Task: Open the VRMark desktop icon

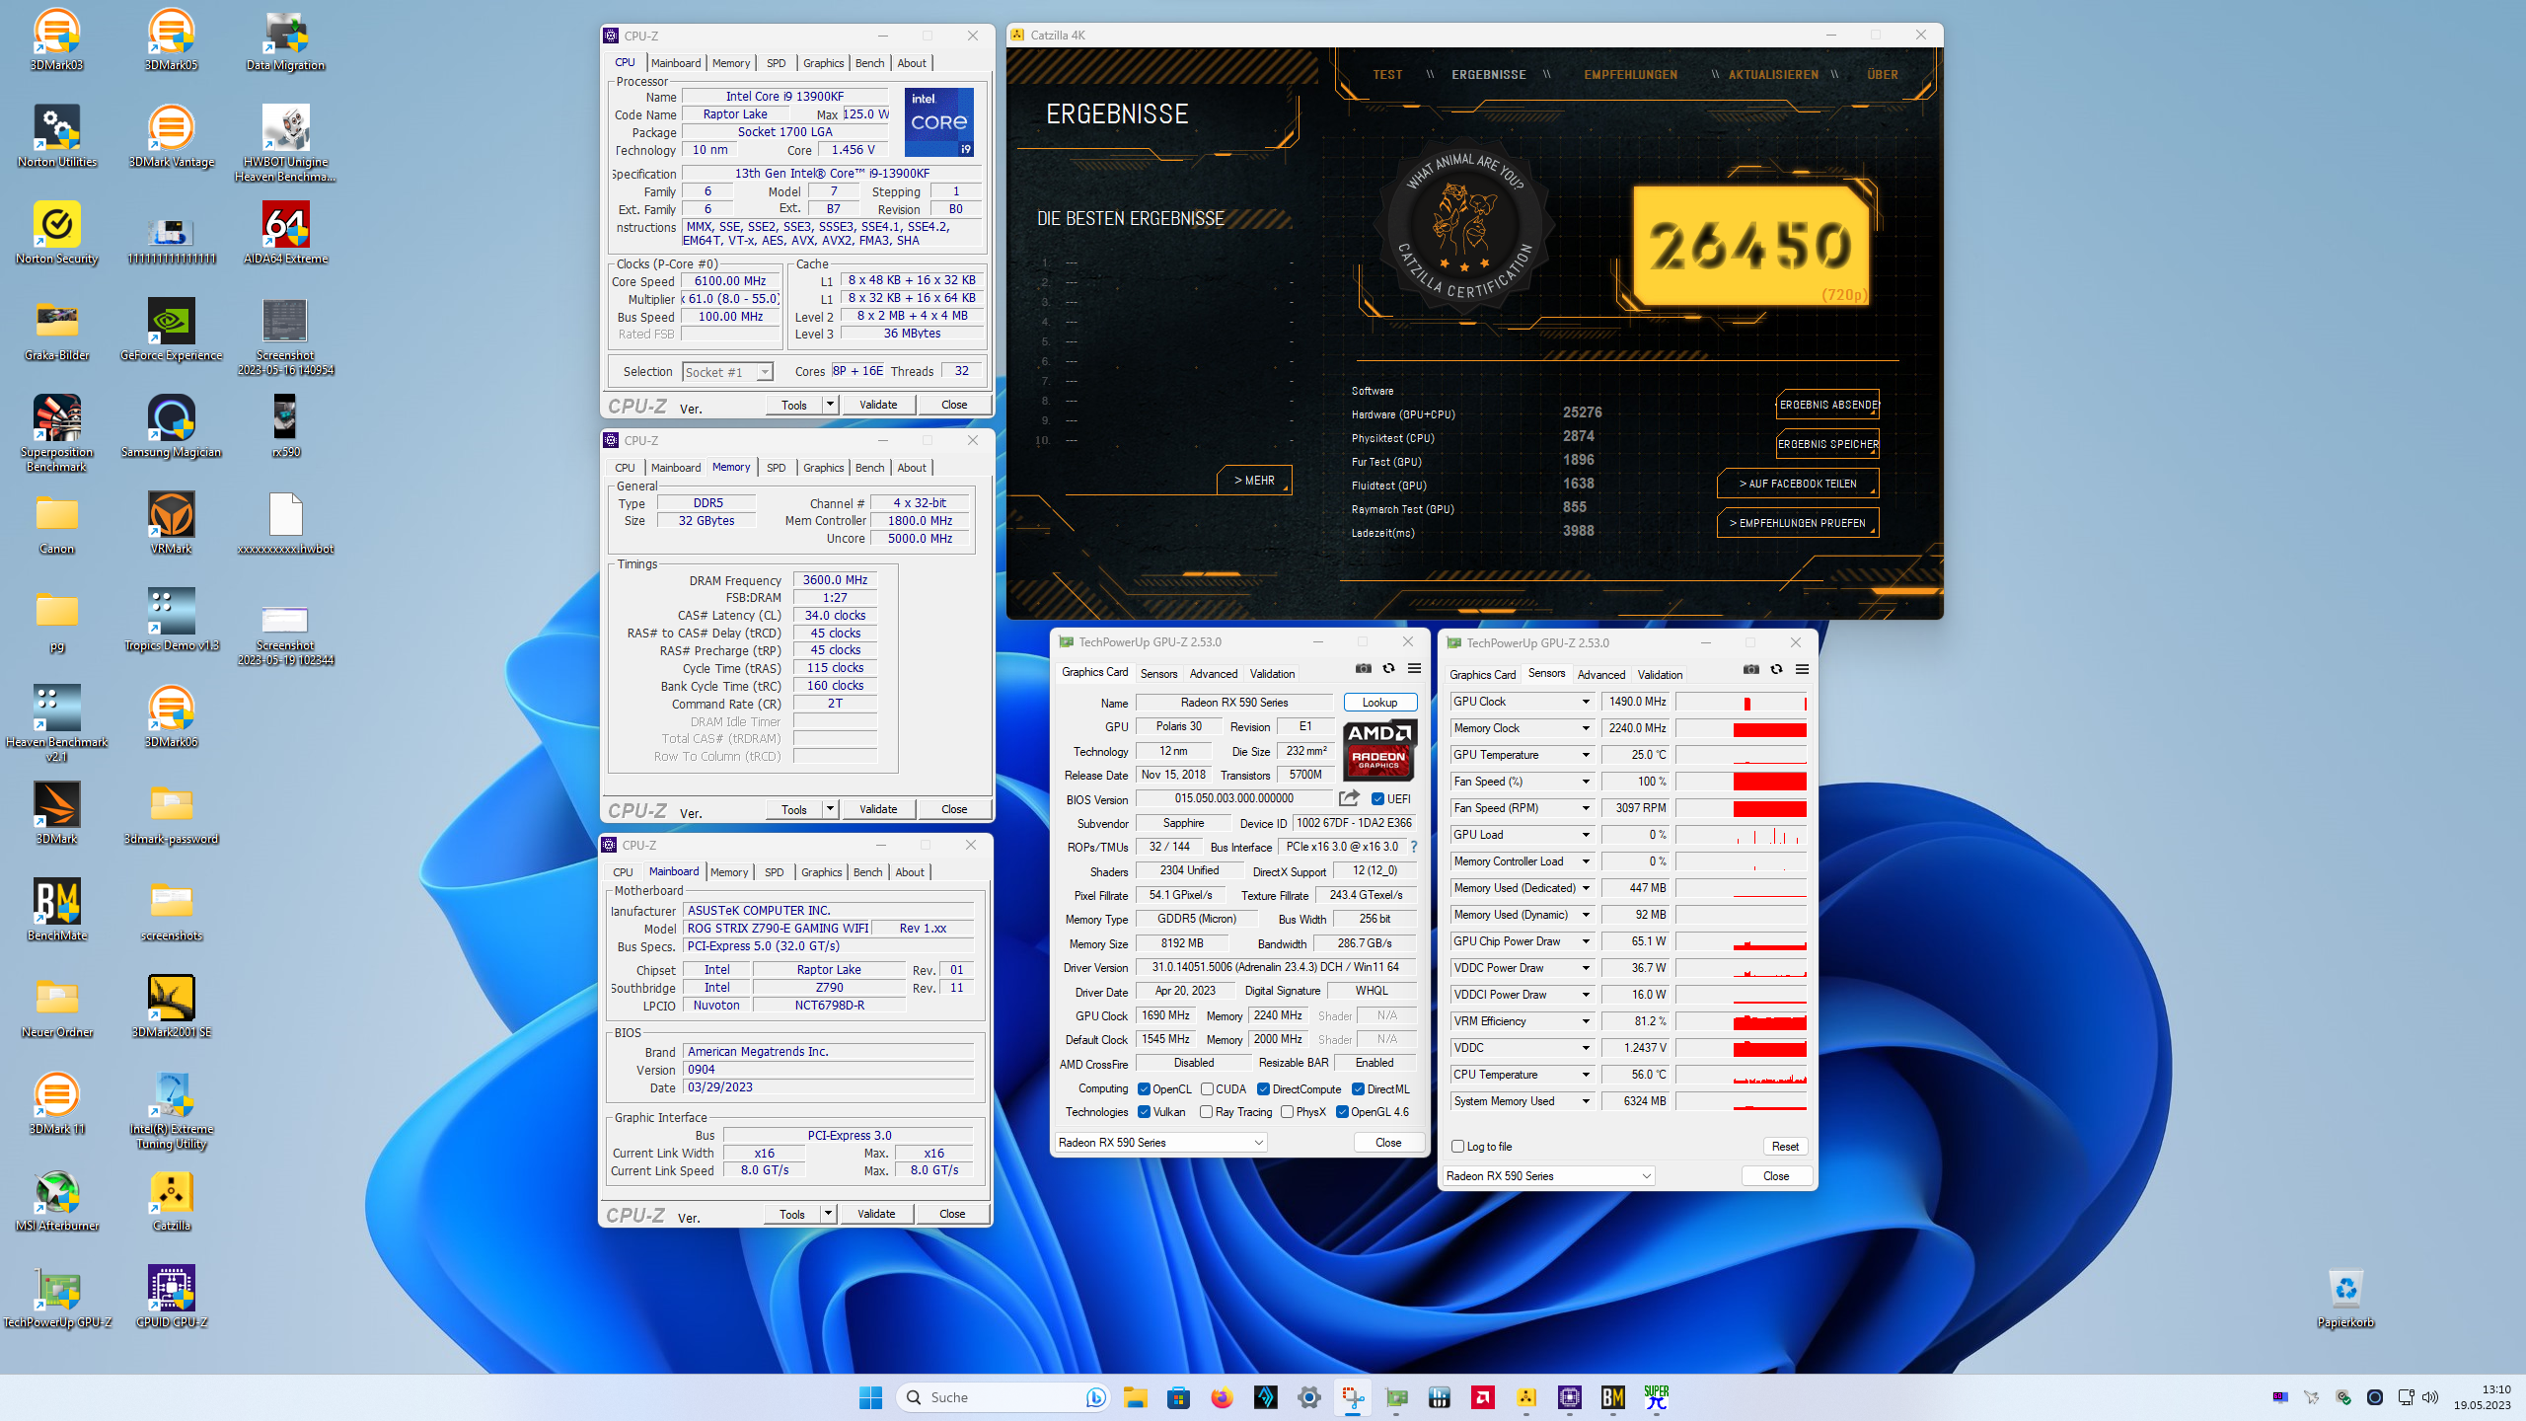Action: coord(172,524)
